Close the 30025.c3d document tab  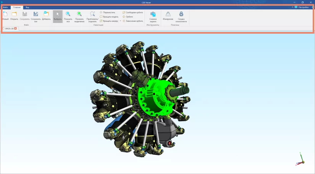click(16, 29)
